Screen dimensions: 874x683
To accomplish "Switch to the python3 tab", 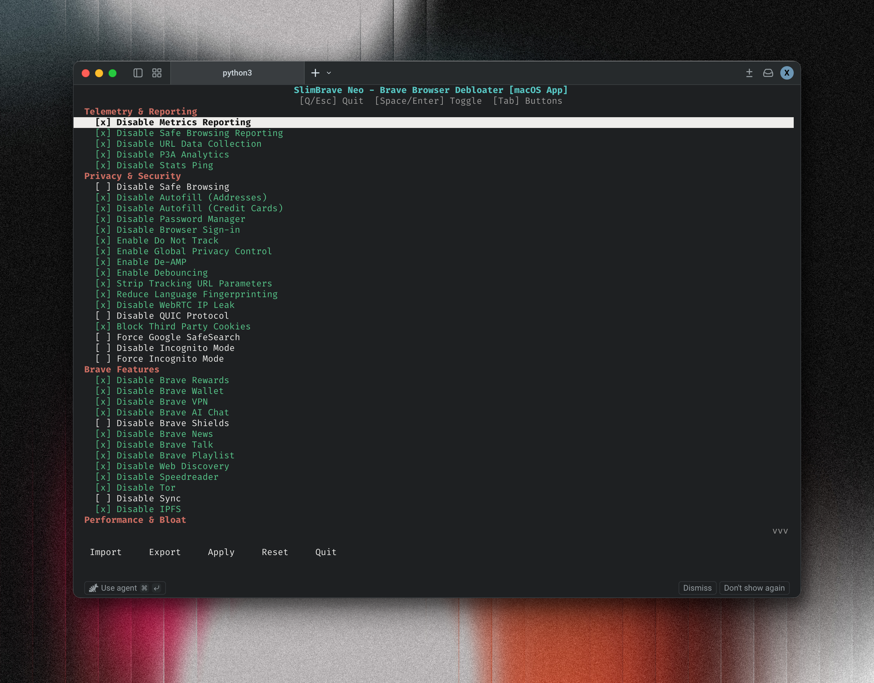I will click(237, 73).
